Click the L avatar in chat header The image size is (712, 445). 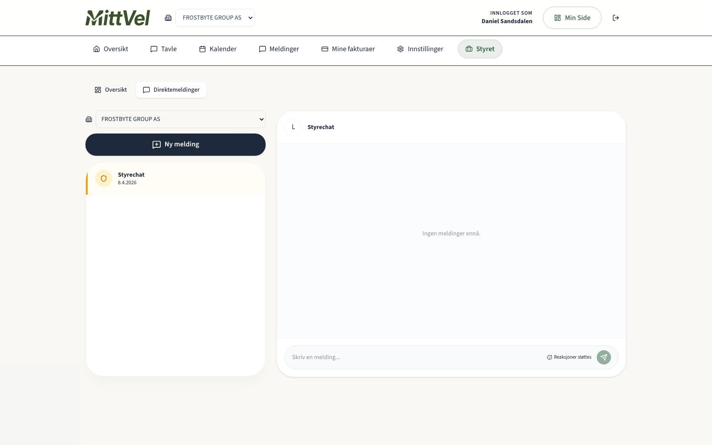[x=293, y=127]
